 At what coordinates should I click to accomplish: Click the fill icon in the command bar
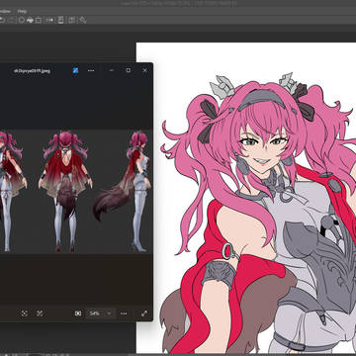[x=30, y=20]
